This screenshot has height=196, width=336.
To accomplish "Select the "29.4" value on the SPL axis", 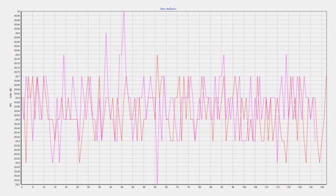I will click(18, 141).
